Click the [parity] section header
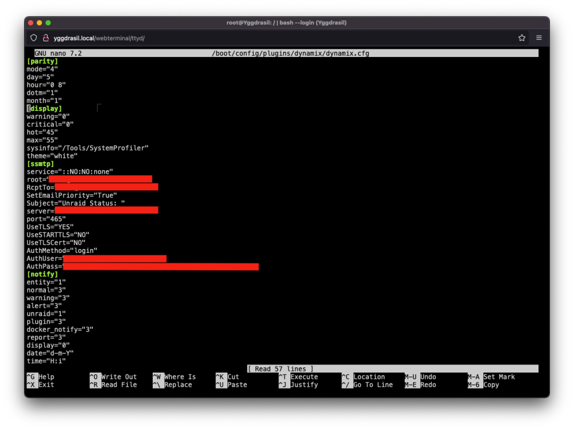 tap(42, 61)
